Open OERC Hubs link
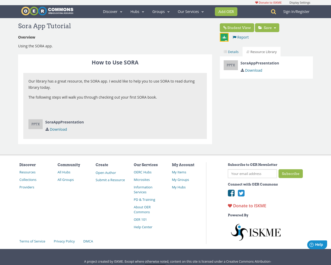 pos(142,172)
